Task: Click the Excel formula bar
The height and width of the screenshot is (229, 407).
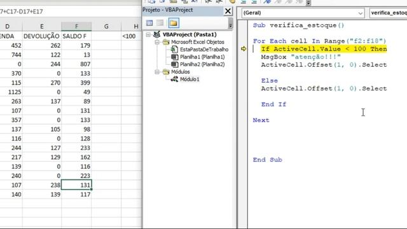Action: pyautogui.click(x=70, y=11)
